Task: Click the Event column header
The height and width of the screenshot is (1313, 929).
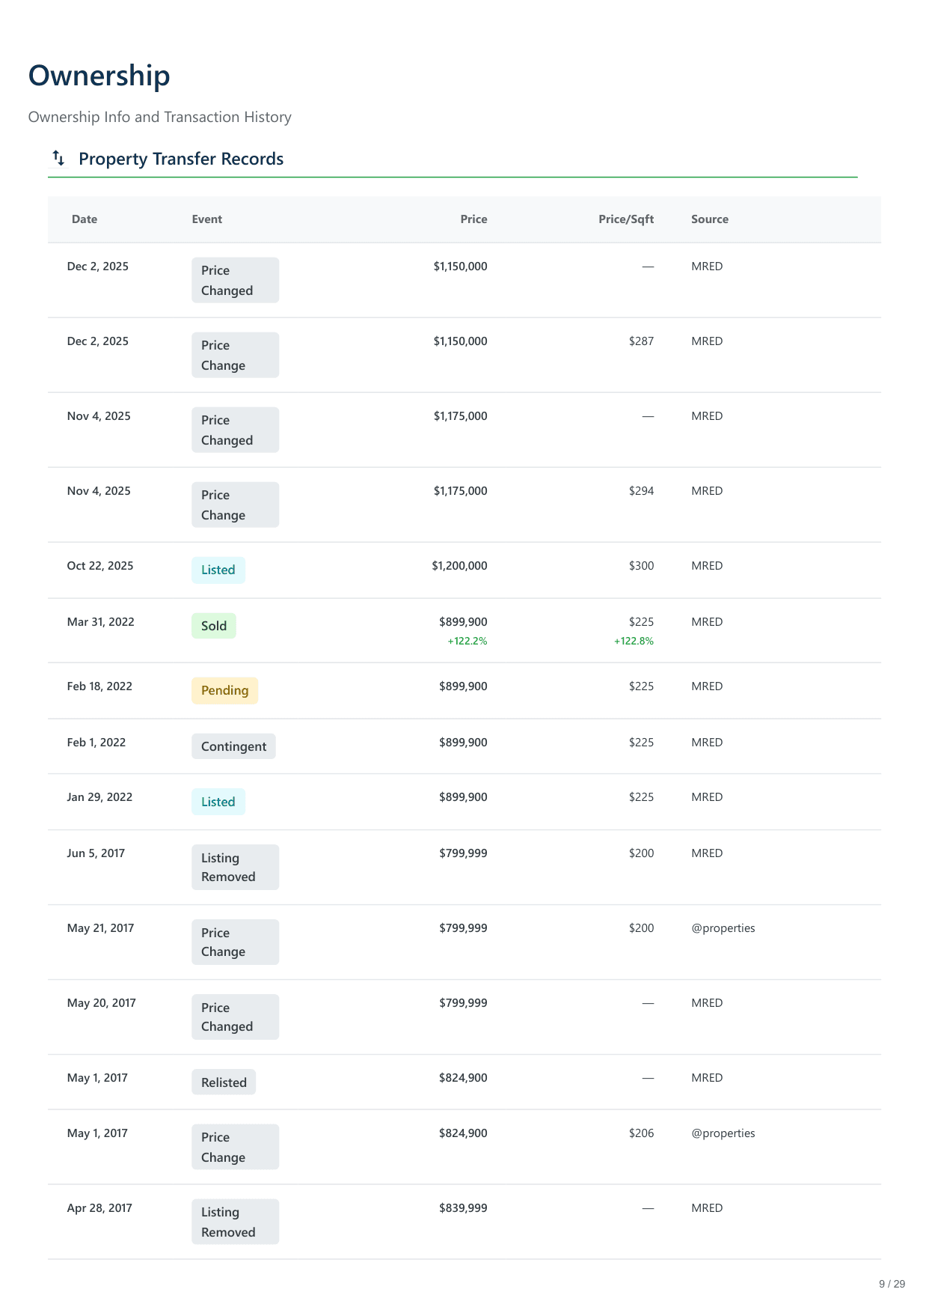Action: point(206,219)
